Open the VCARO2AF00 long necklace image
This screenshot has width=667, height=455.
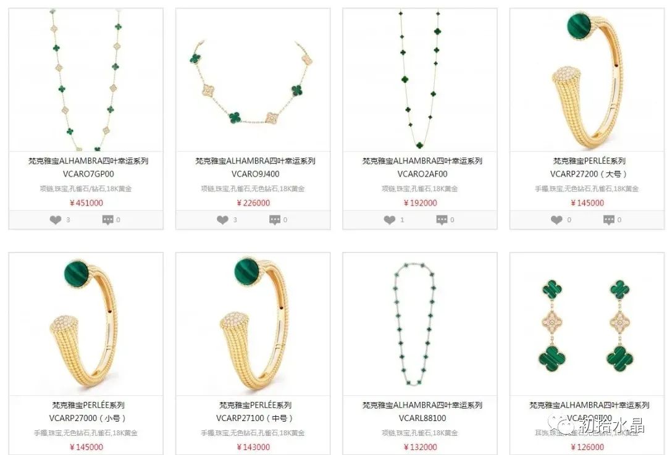pyautogui.click(x=420, y=80)
